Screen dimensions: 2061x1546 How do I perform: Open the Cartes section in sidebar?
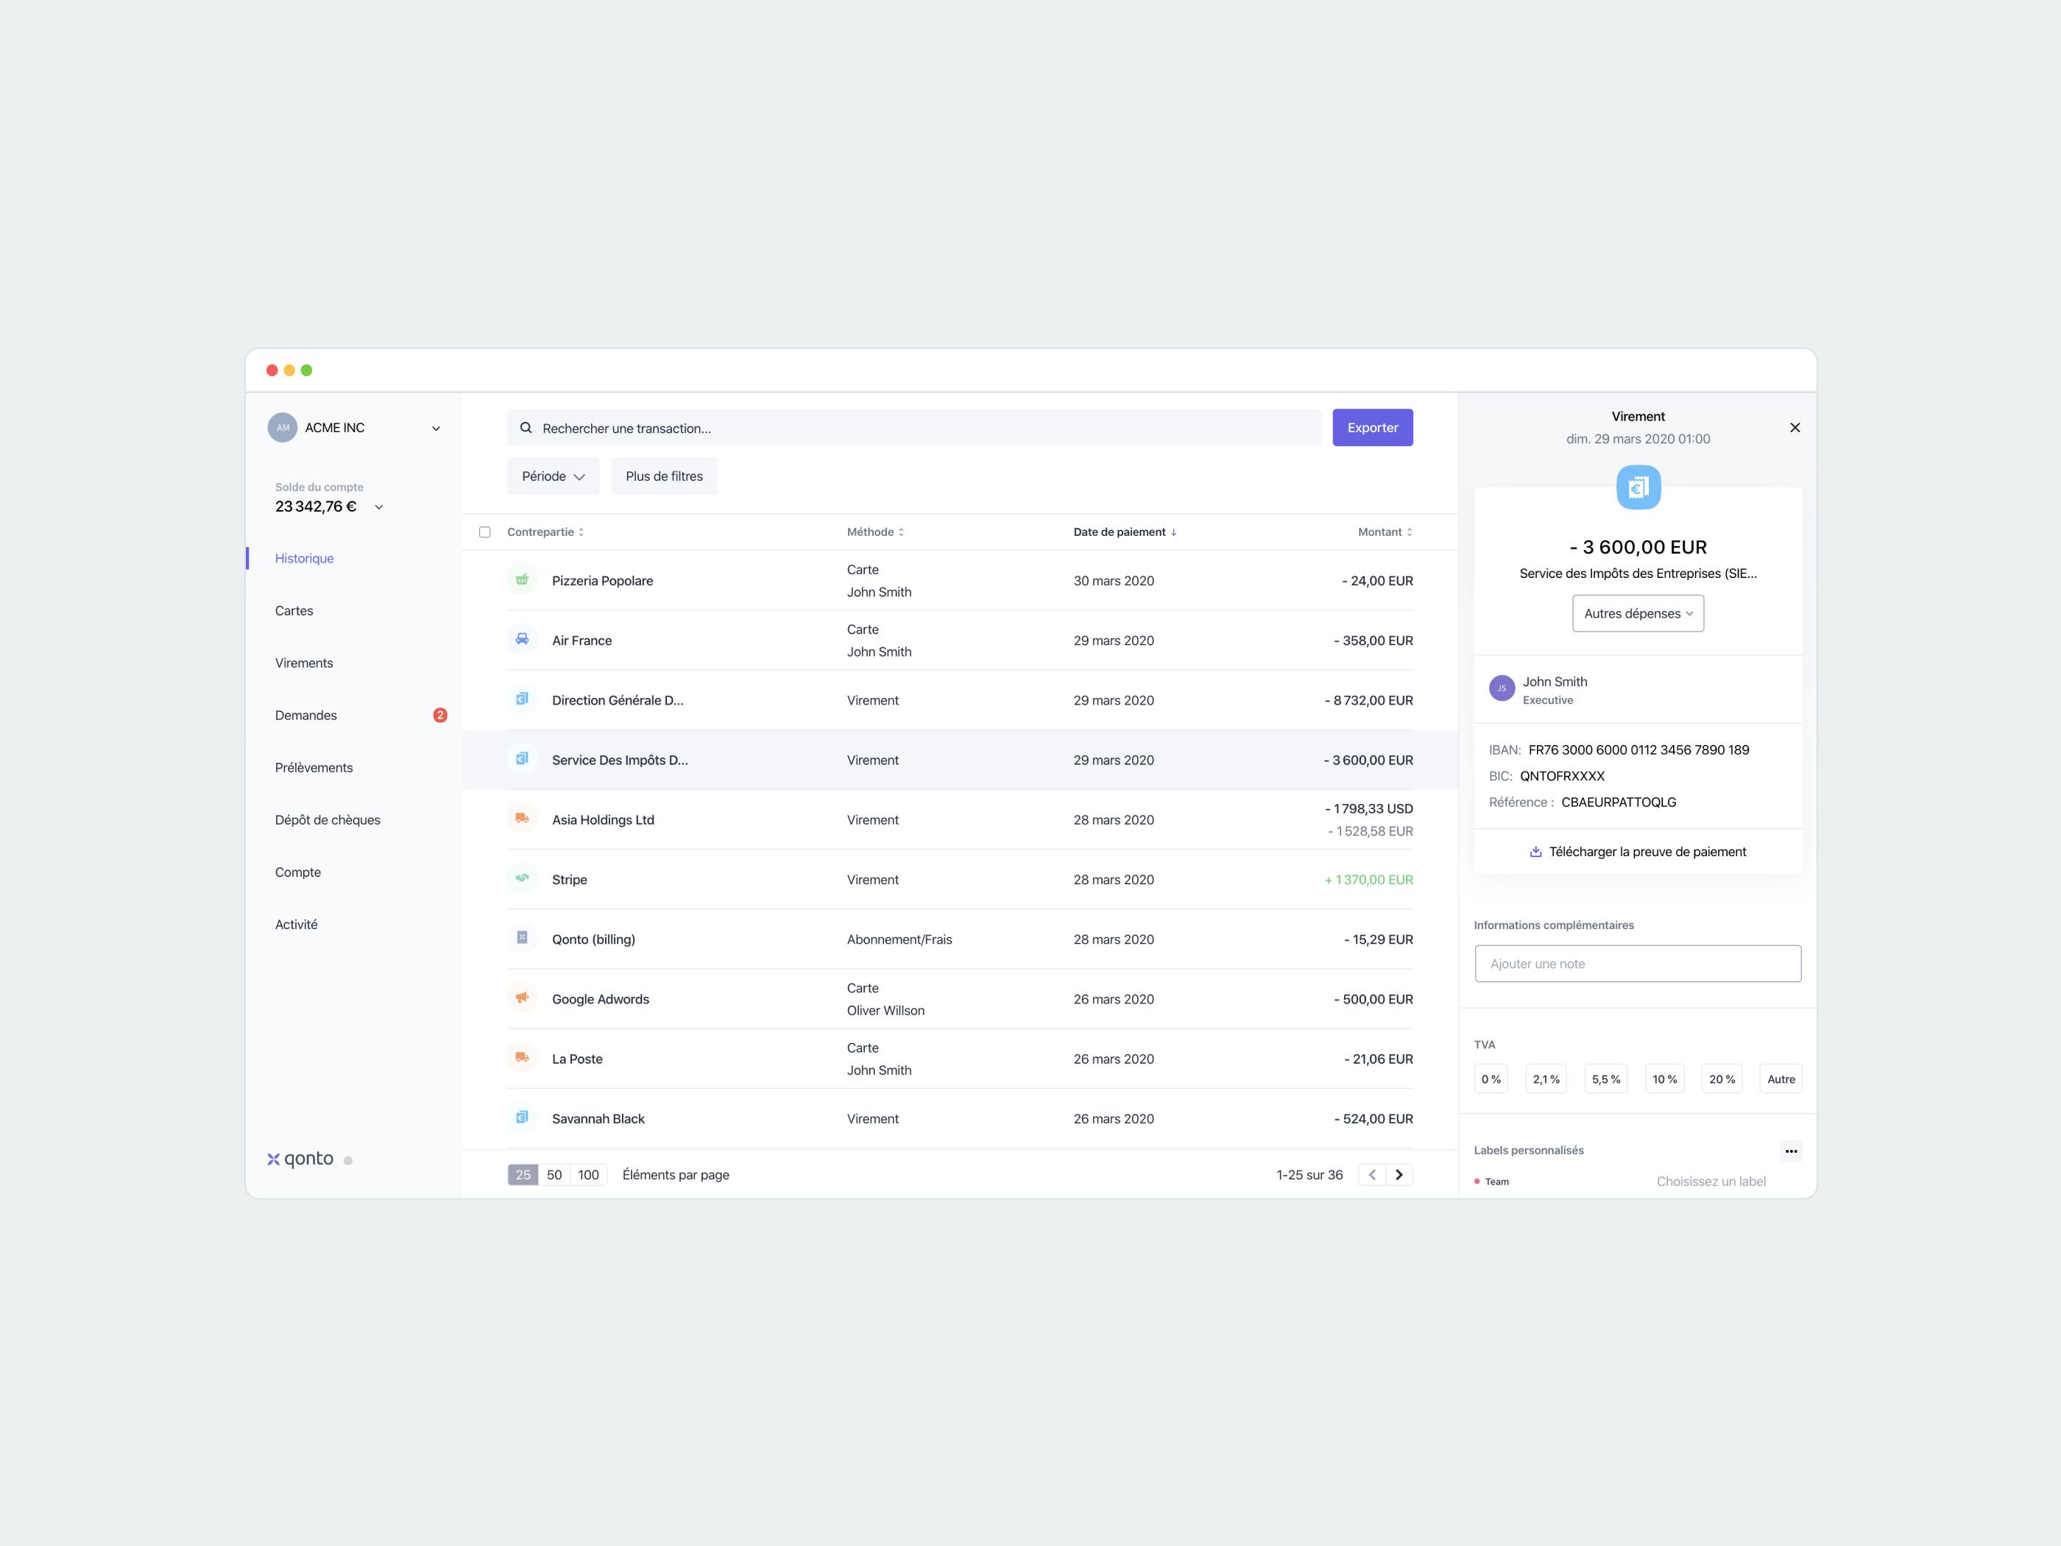(294, 610)
